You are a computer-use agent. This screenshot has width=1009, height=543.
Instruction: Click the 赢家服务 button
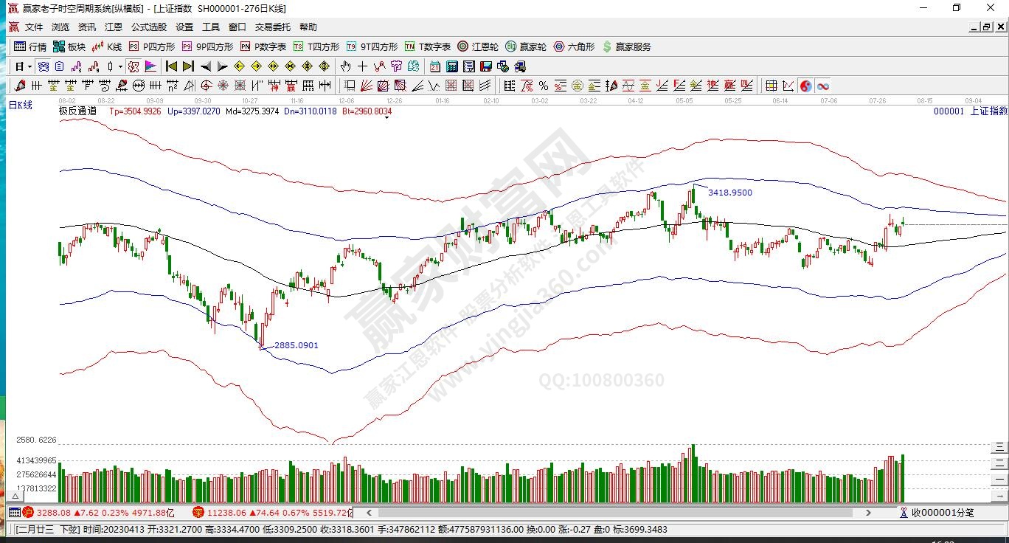(x=627, y=46)
